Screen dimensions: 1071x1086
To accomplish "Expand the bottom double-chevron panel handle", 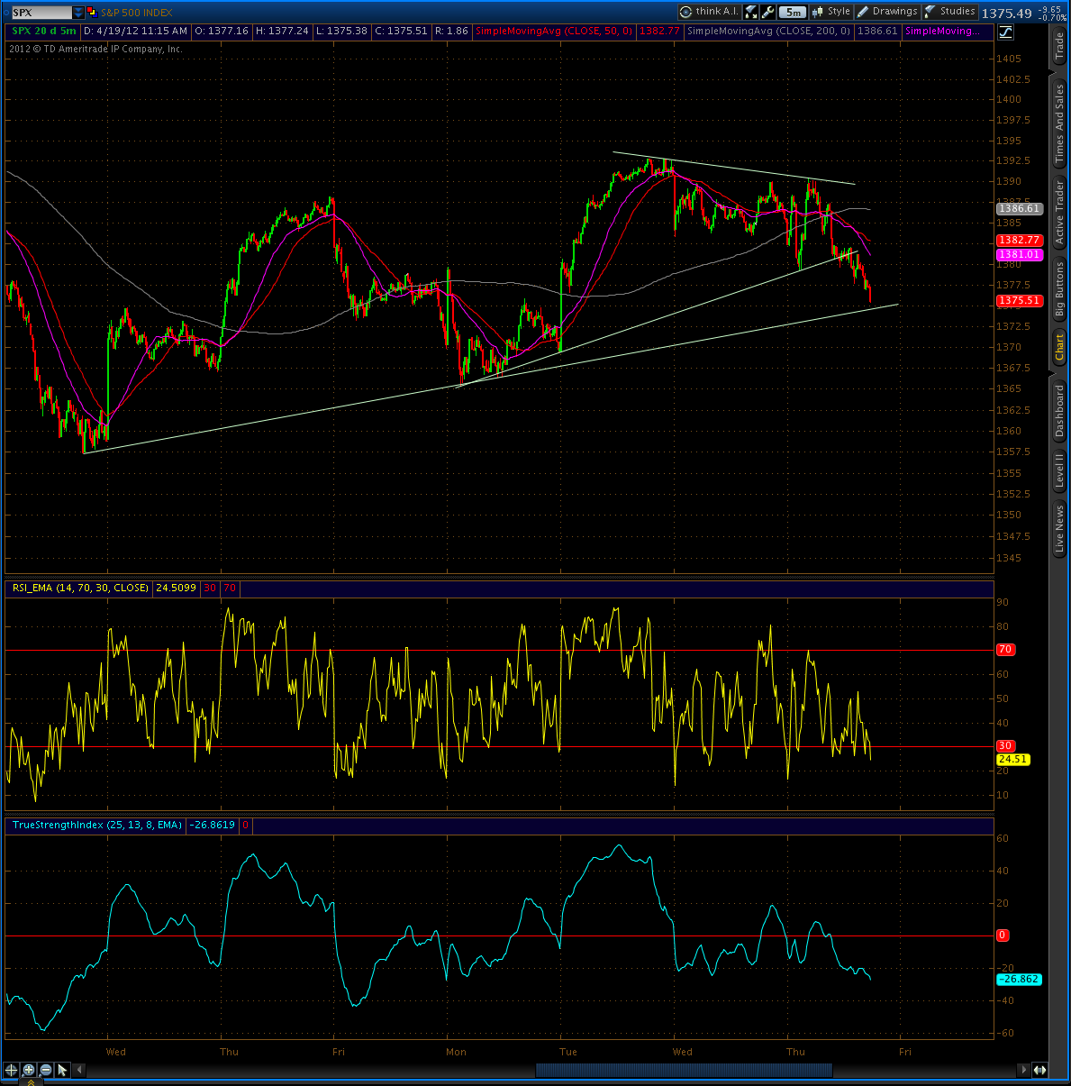I will point(30,1082).
